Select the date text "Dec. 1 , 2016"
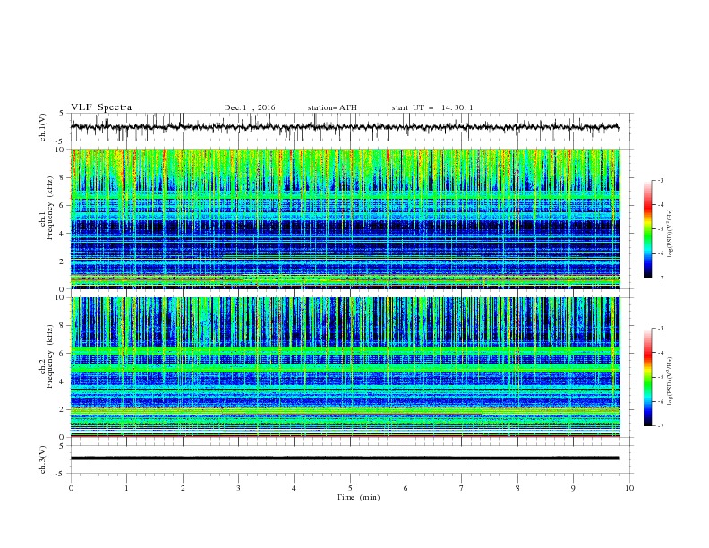The height and width of the screenshot is (548, 709). [250, 107]
